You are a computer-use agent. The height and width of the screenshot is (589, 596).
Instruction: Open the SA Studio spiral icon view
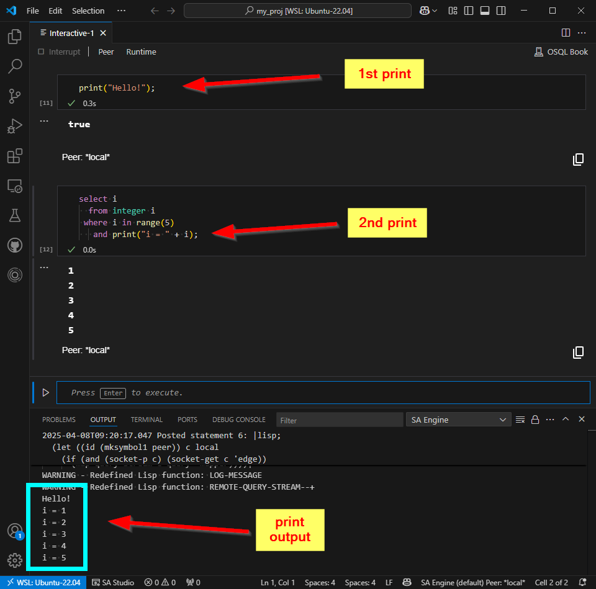(x=14, y=275)
